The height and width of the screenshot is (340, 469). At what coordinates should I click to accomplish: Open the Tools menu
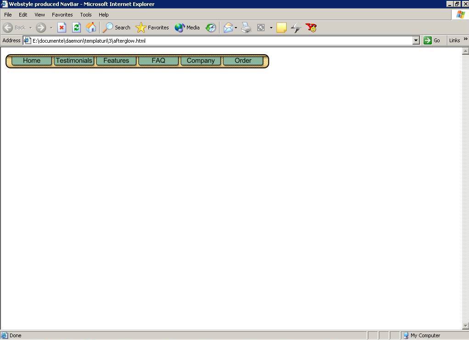[85, 15]
